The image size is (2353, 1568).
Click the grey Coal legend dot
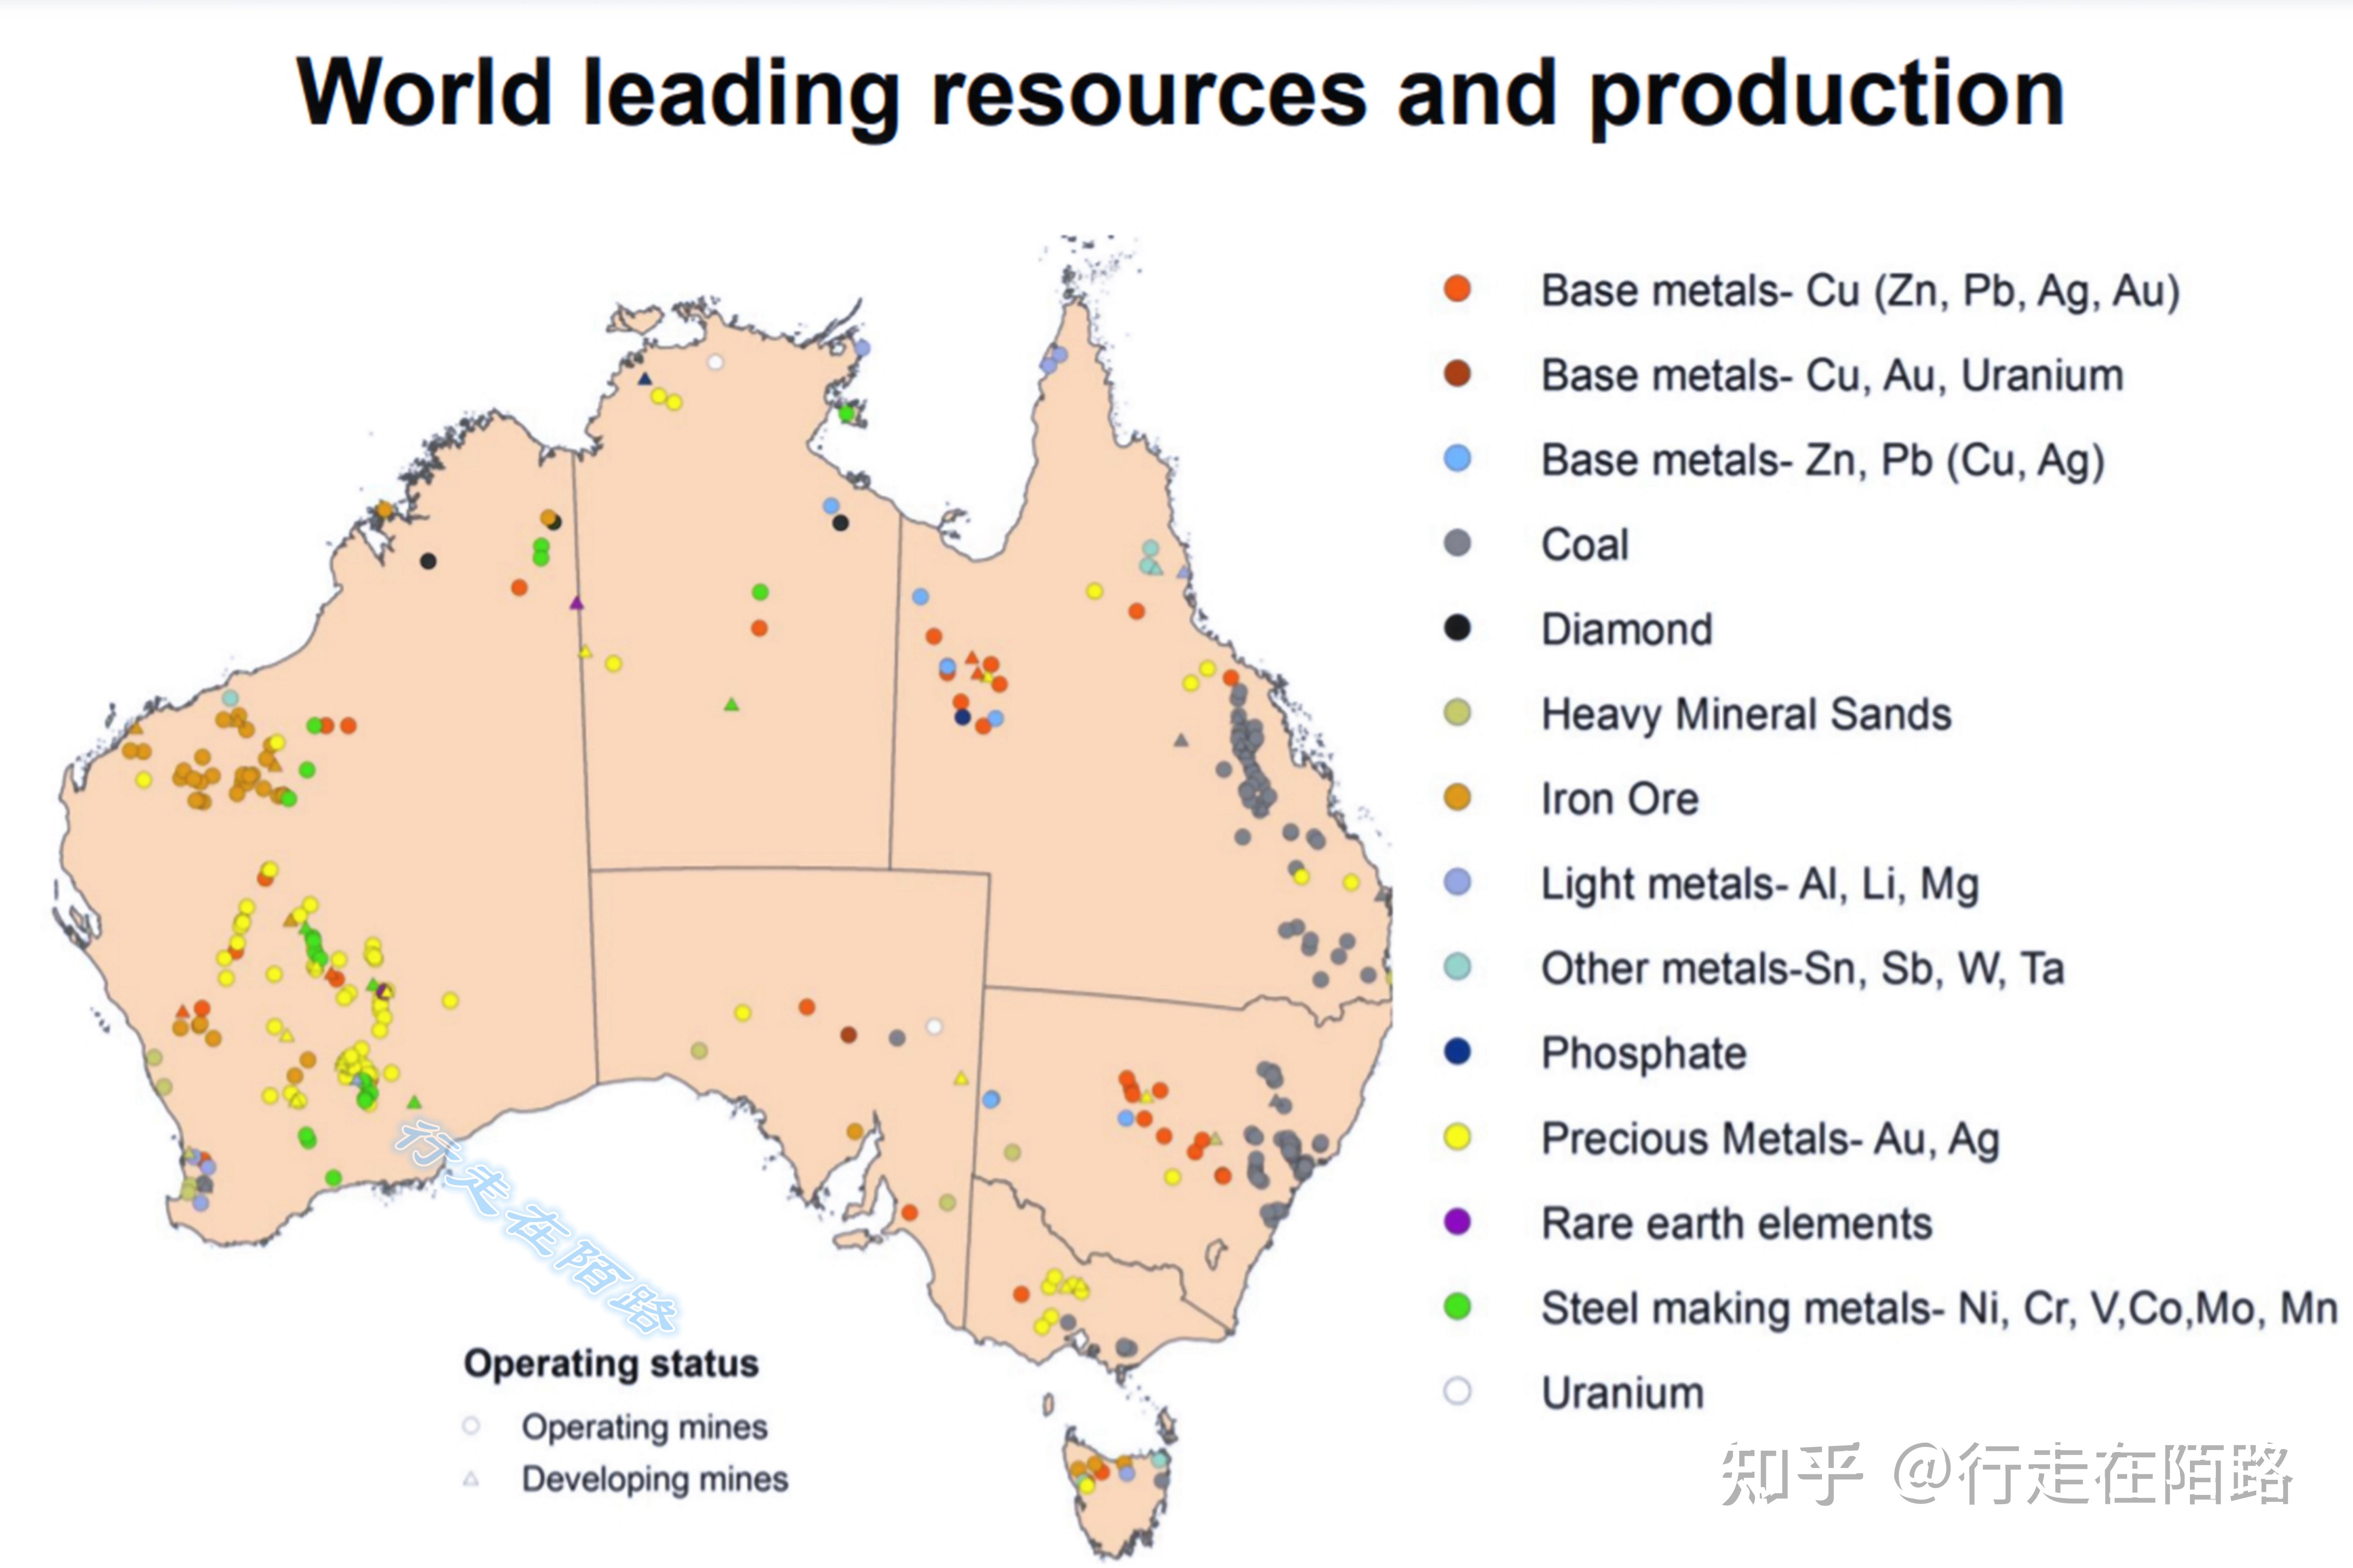tap(1458, 543)
